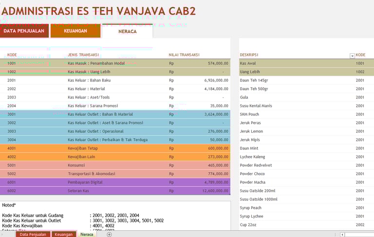Screen dimensions: 374x237
Task: Click the NILAI TRANSAKSI column header
Action: point(184,55)
